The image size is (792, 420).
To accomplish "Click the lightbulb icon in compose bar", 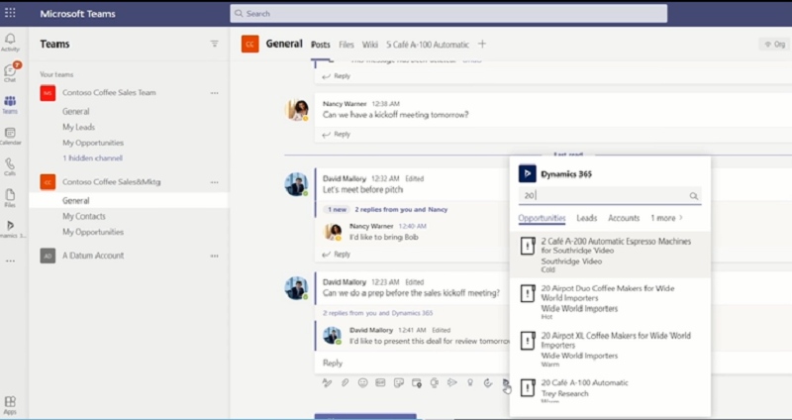I will 470,382.
